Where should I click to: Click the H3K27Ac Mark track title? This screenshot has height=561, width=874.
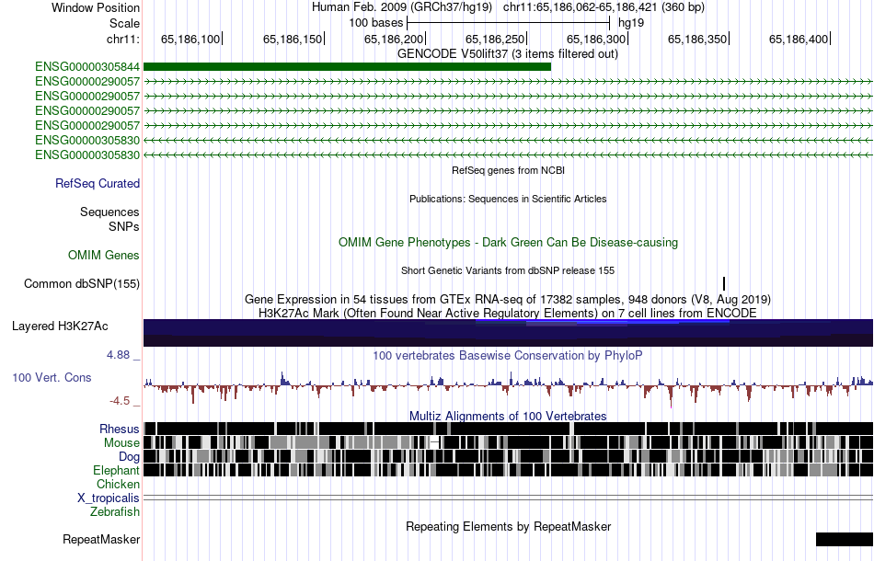pos(508,313)
